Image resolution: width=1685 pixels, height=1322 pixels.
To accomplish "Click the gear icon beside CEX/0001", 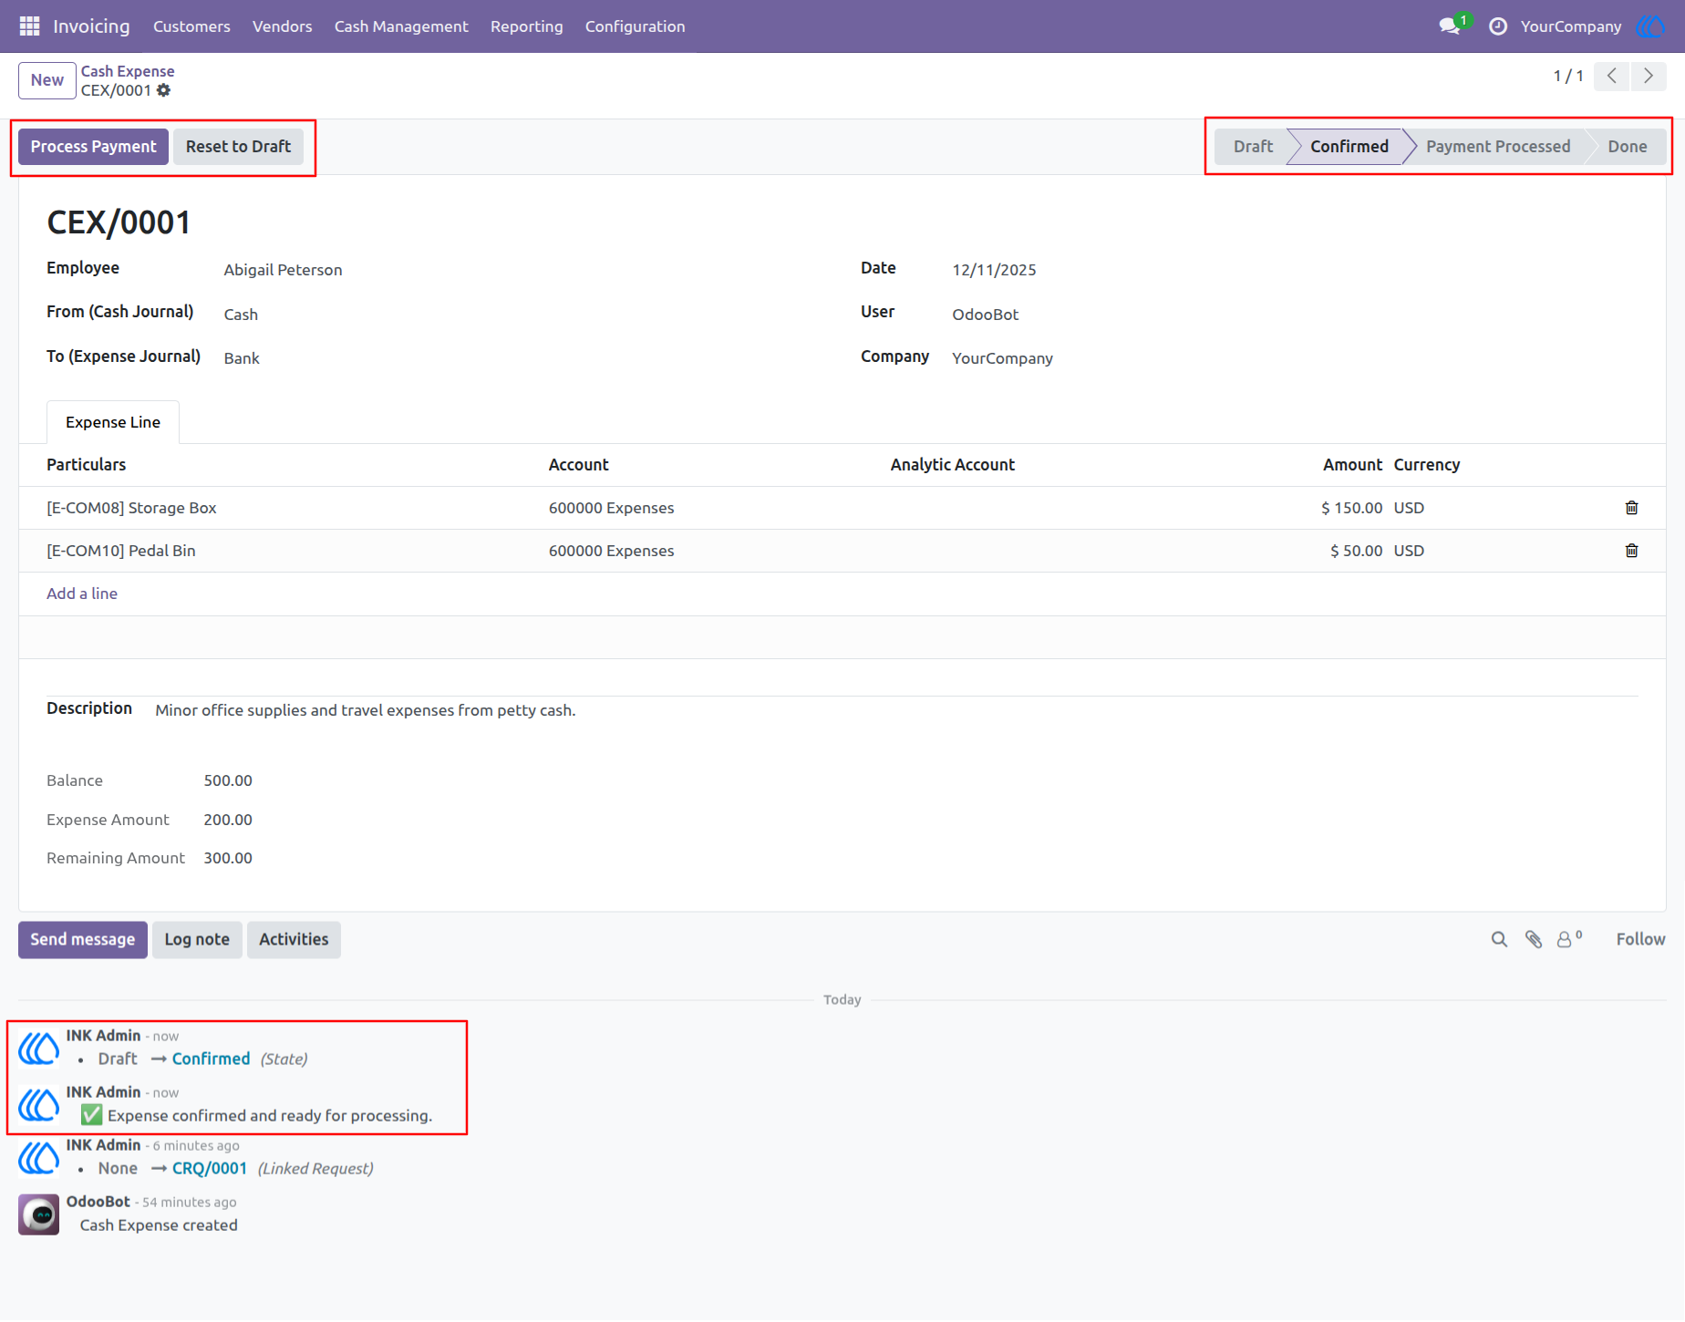I will click(163, 90).
